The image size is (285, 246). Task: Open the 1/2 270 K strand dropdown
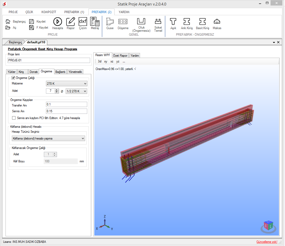[x=76, y=91]
